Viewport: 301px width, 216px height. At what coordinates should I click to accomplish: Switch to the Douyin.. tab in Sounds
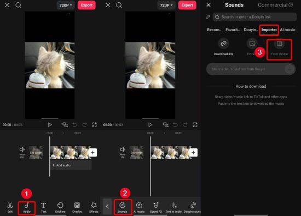click(x=251, y=29)
